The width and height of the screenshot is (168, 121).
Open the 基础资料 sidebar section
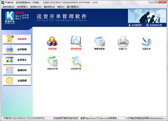[x=17, y=70]
